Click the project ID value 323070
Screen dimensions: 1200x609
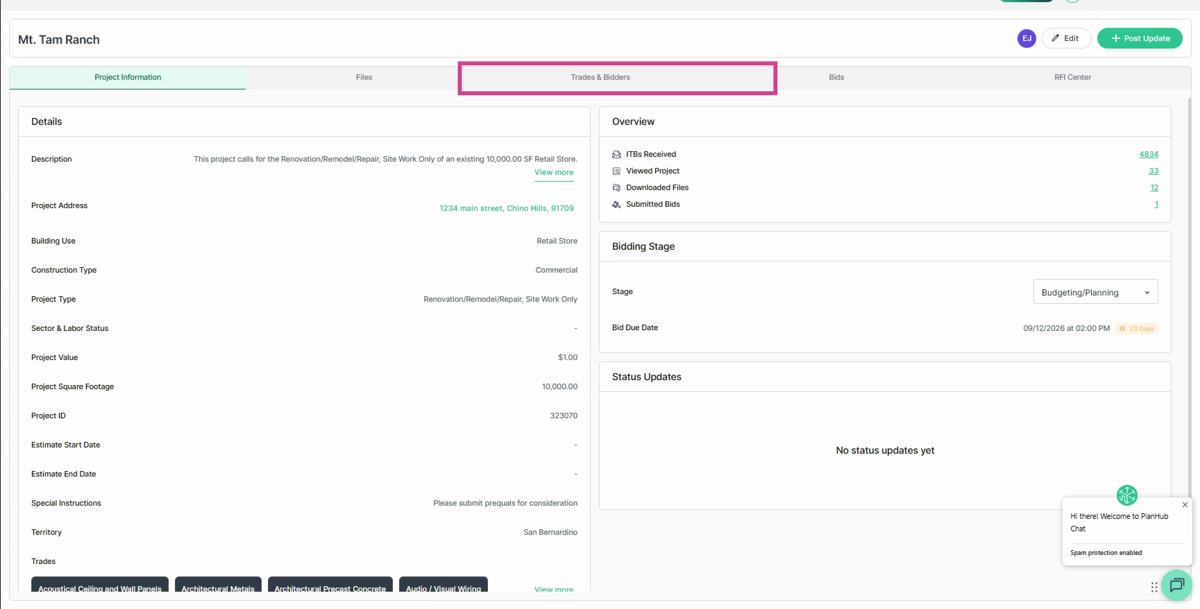564,416
